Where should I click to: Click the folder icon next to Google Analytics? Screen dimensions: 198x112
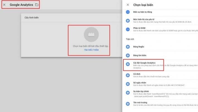tap(37, 5)
